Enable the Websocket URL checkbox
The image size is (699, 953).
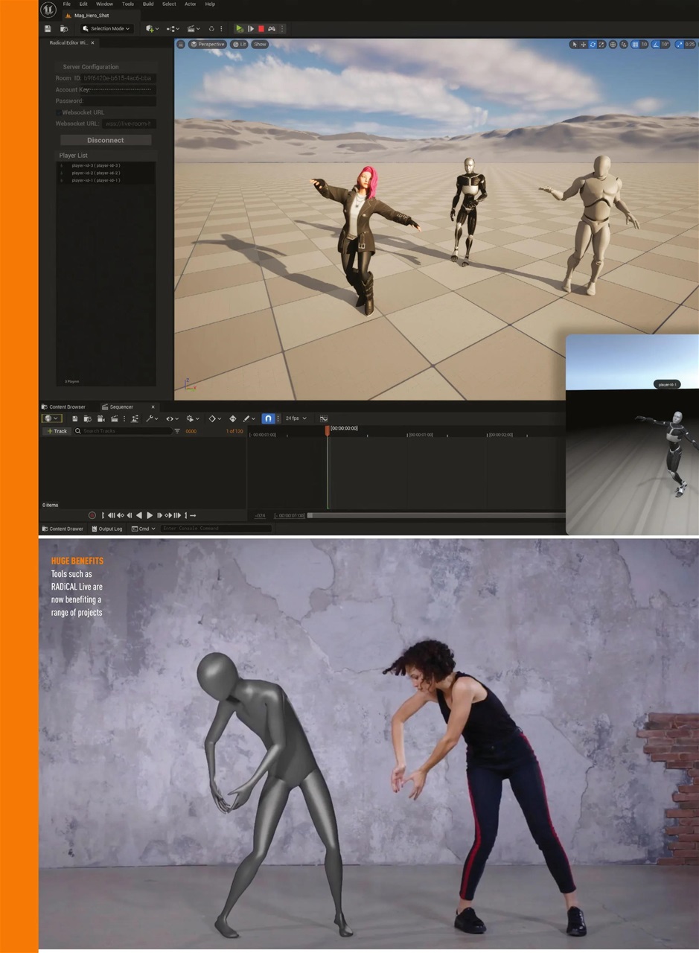click(57, 112)
